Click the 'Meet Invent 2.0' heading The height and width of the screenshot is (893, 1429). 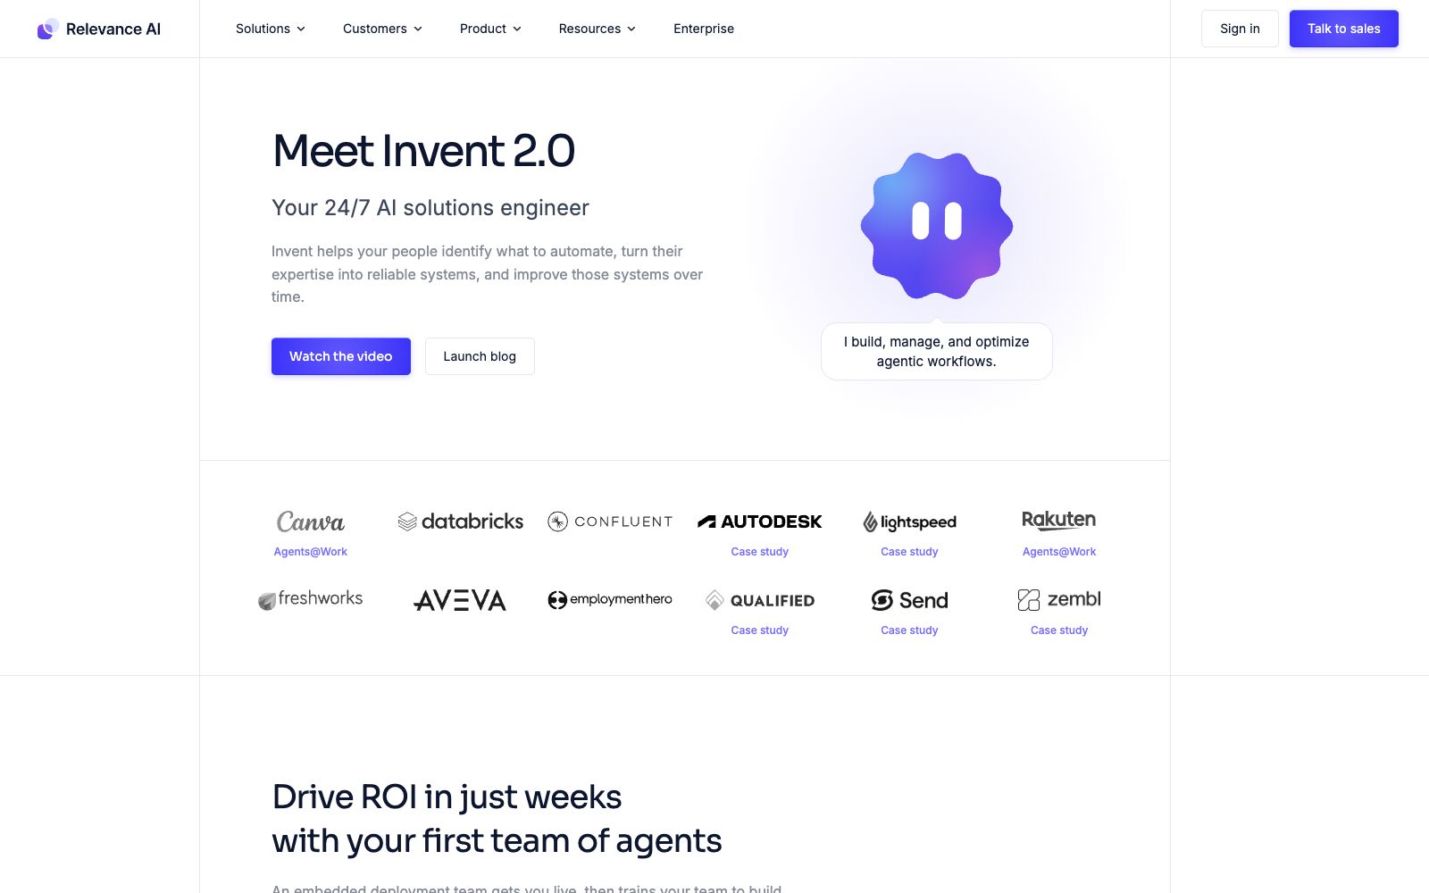[x=423, y=150]
